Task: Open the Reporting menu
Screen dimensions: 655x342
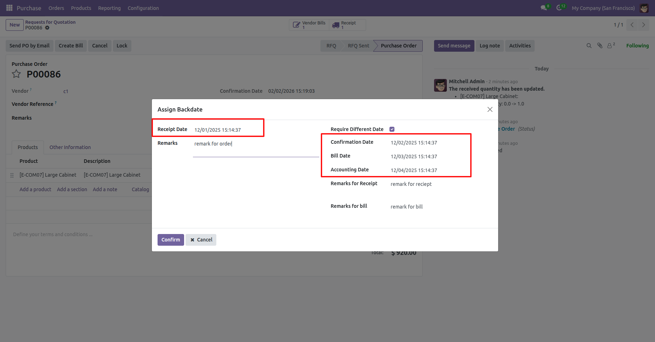Action: click(109, 8)
